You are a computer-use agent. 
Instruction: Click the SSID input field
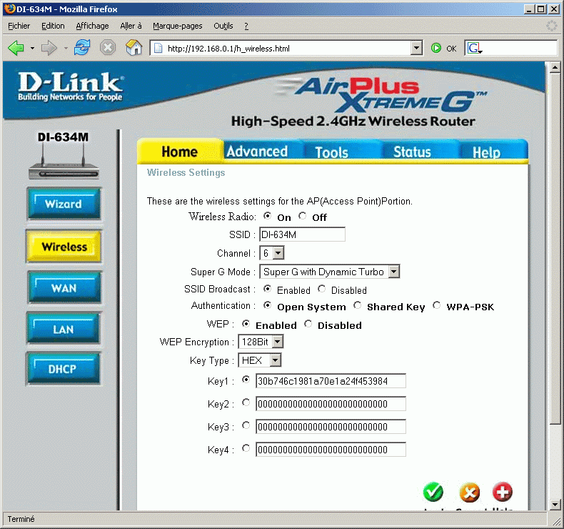[x=302, y=234]
